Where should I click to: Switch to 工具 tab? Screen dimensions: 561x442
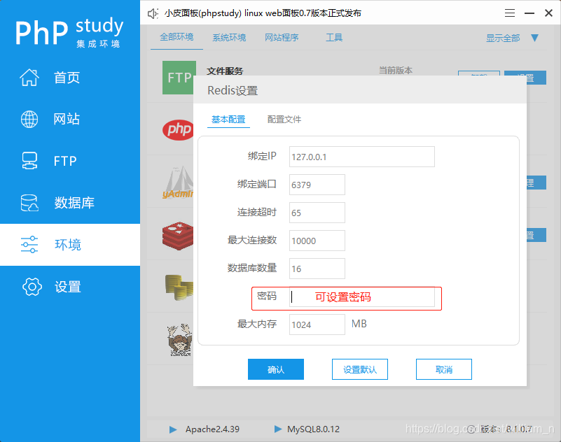point(334,38)
